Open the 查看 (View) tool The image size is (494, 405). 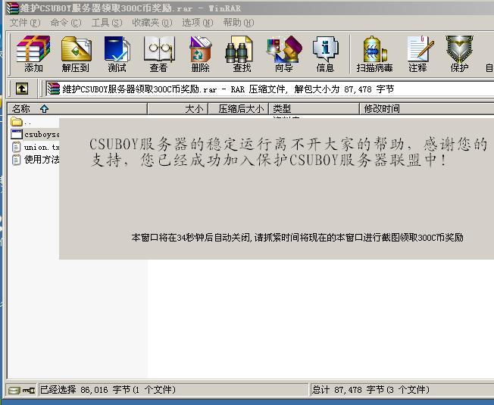pos(158,54)
